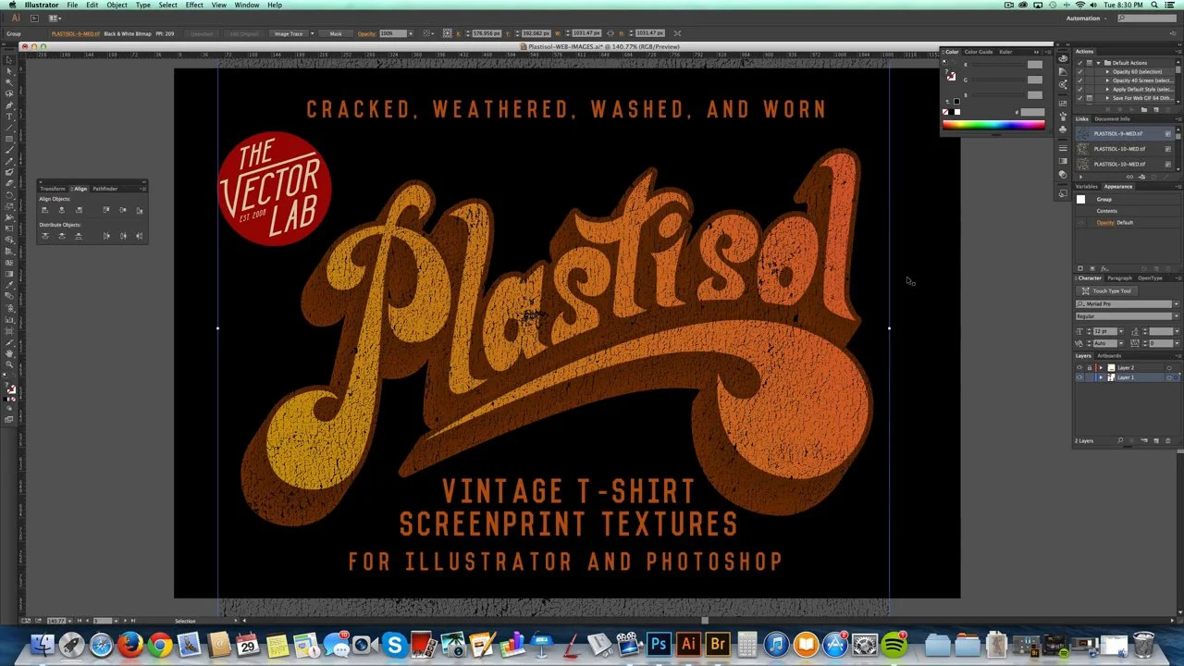Open the Effect menu
The image size is (1184, 666).
194,6
